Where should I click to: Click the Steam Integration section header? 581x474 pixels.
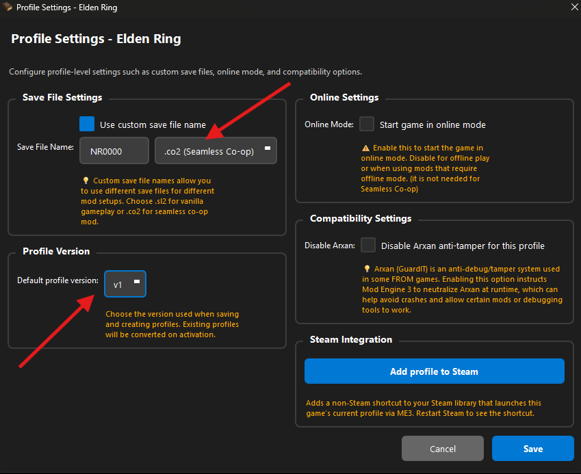point(351,339)
